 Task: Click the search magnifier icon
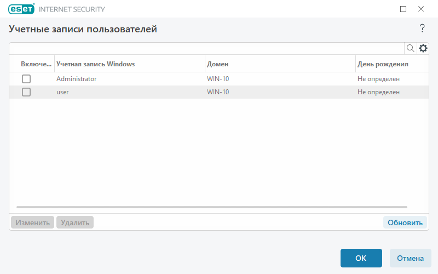pos(410,48)
